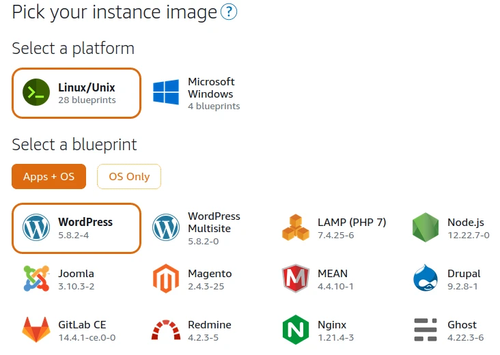
Task: Select the LAMP (PHP 7) blocks icon
Action: click(295, 228)
